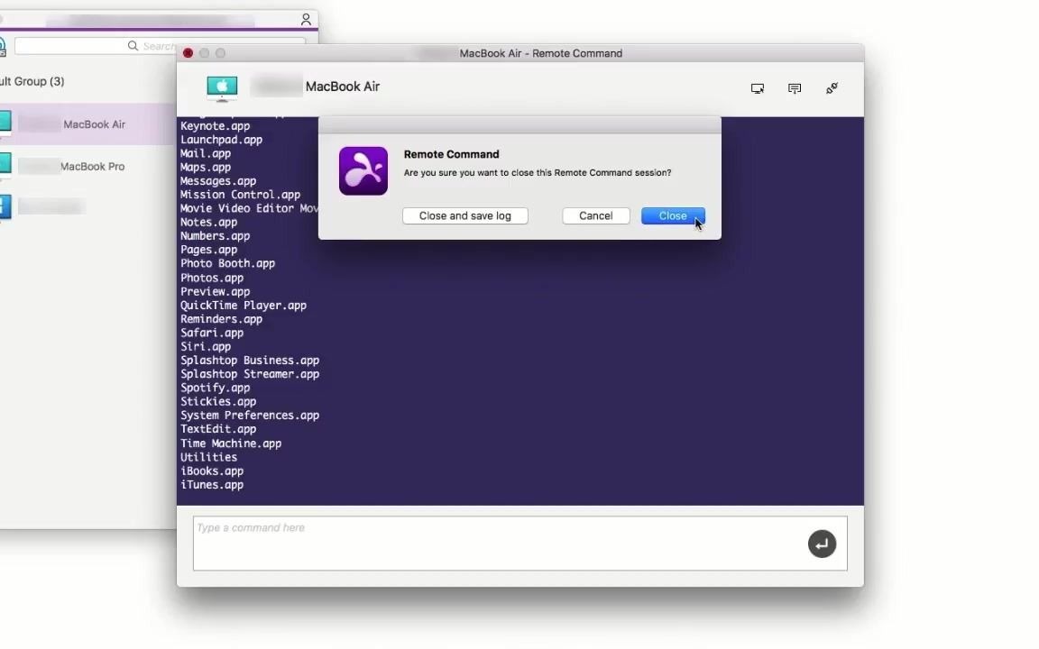The image size is (1039, 649).
Task: Click the MacBook Air device thumbnail
Action: 5,120
